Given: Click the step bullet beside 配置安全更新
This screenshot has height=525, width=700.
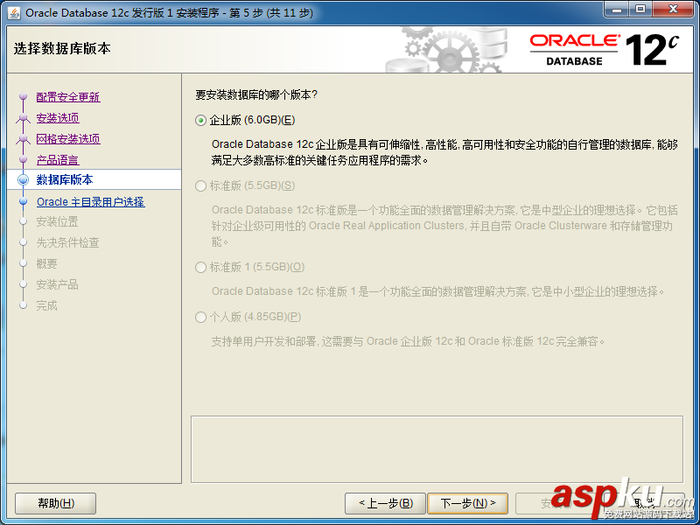Looking at the screenshot, I should point(24,97).
